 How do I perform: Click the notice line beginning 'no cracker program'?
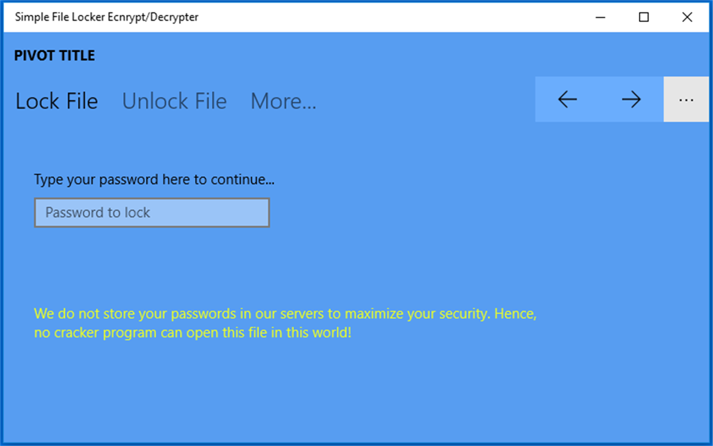point(193,333)
